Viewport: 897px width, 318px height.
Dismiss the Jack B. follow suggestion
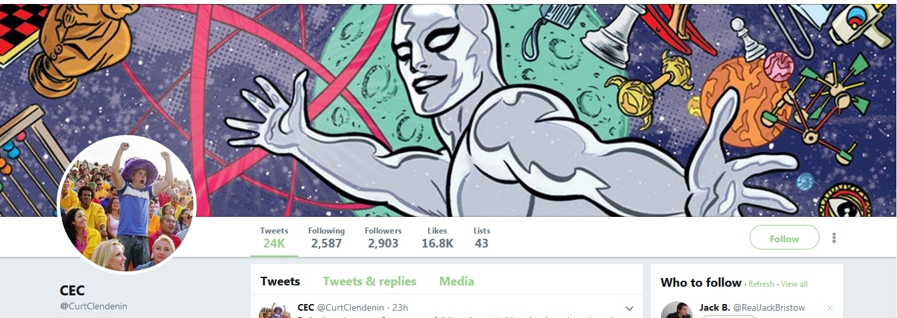(x=830, y=308)
